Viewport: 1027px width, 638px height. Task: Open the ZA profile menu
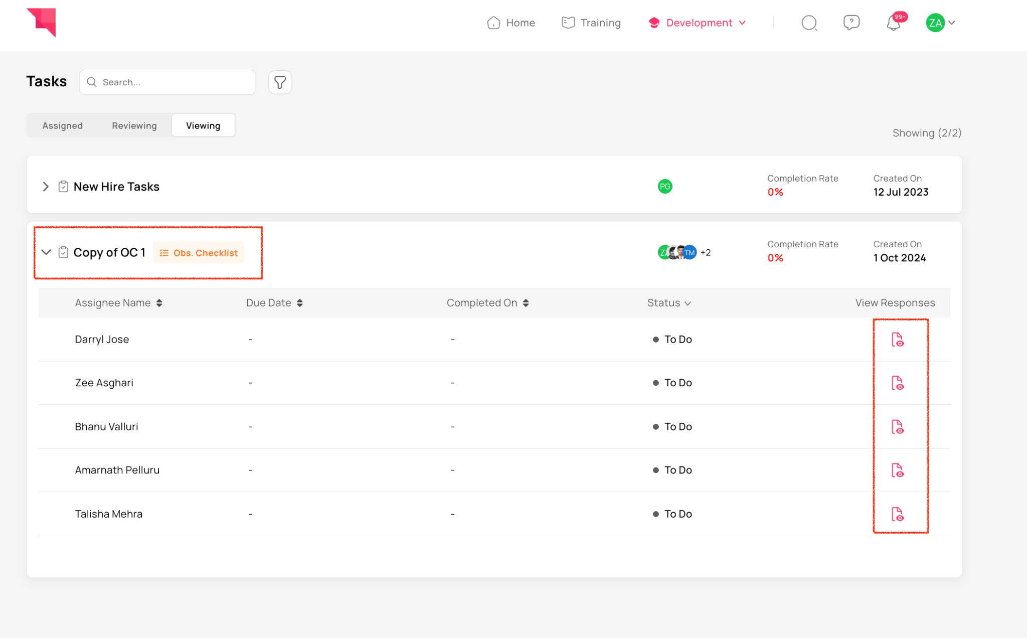click(x=940, y=23)
